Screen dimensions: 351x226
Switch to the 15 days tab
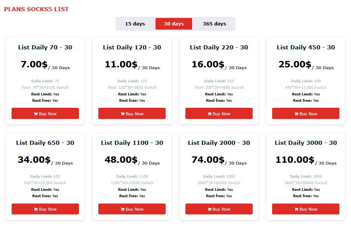(135, 24)
